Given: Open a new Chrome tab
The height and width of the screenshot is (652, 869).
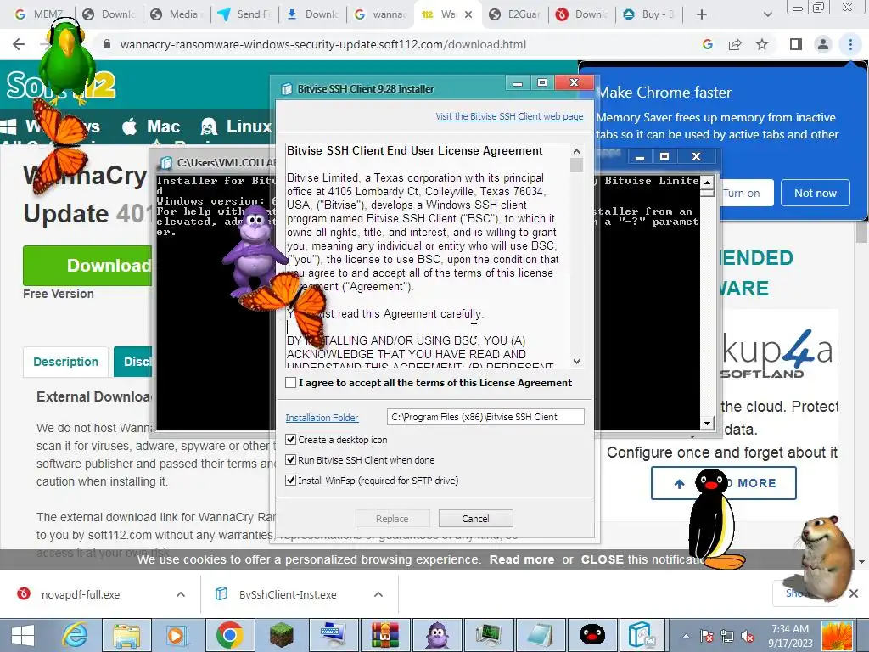Looking at the screenshot, I should click(x=702, y=14).
